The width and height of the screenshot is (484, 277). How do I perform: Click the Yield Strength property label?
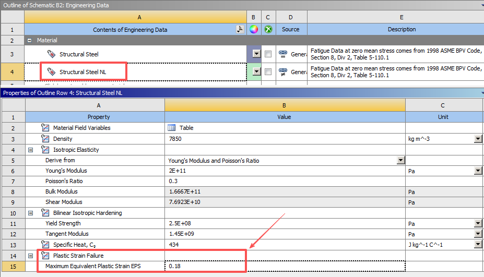[63, 223]
